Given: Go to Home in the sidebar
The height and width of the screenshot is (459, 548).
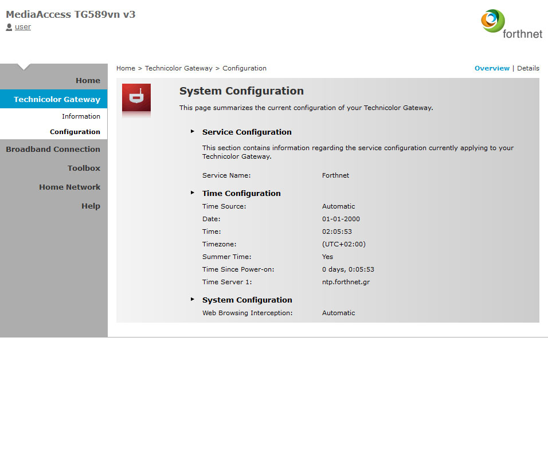Looking at the screenshot, I should pos(88,80).
